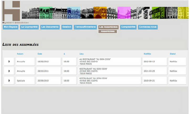Viewport: 190px width, 114px height.
Task: Select the Travaux/Entretiens menu
Action: 85,27
